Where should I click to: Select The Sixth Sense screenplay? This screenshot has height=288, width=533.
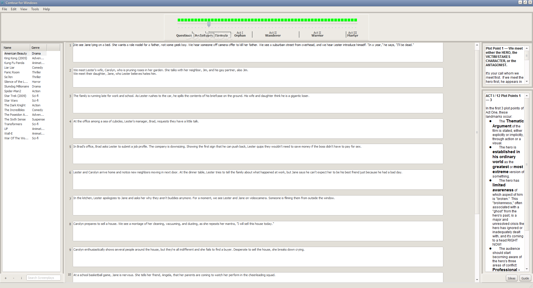[25, 119]
